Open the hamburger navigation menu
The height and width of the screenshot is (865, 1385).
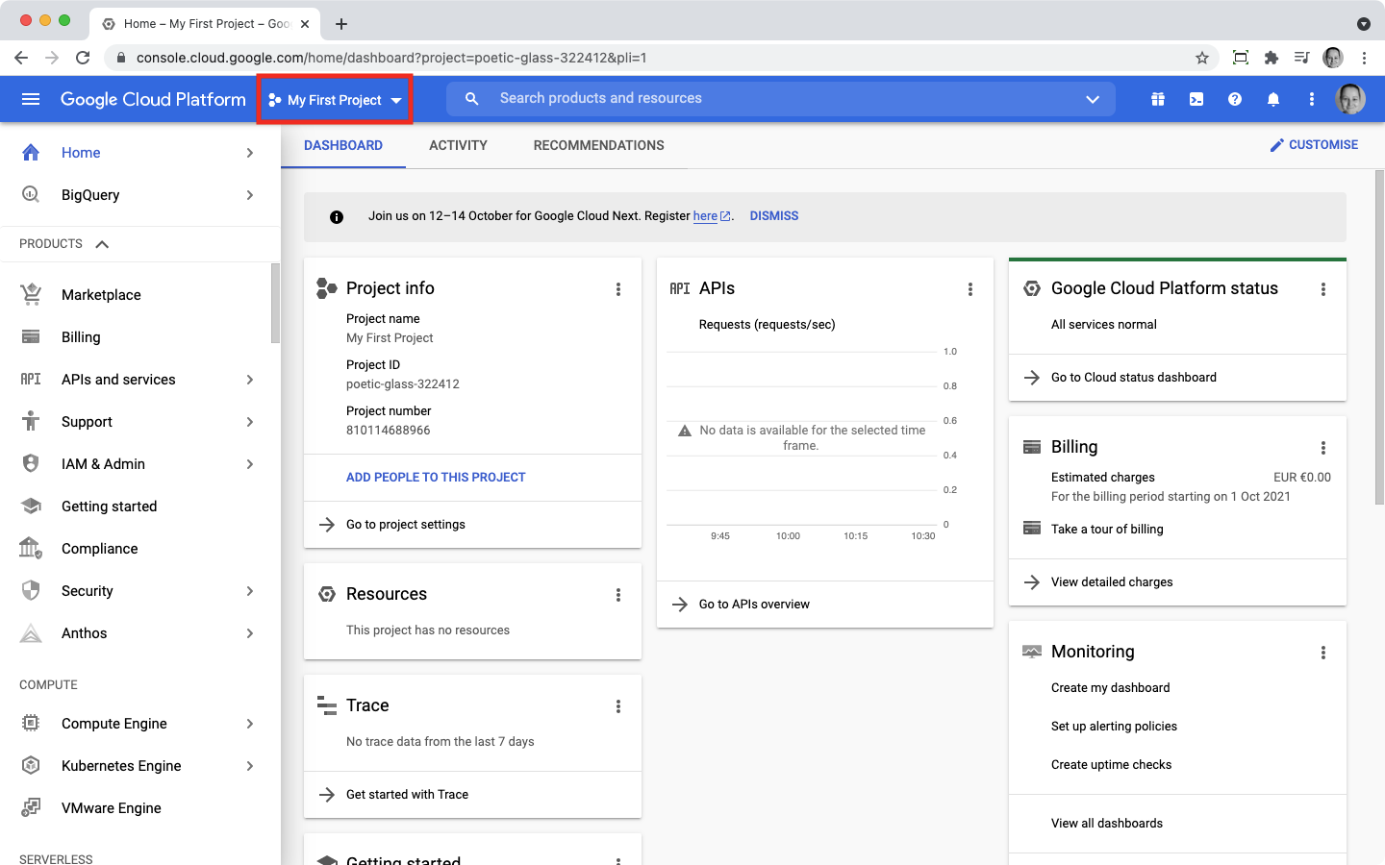(x=31, y=99)
